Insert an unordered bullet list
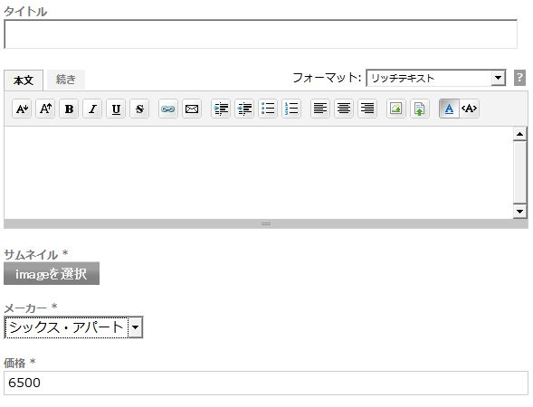 click(268, 109)
